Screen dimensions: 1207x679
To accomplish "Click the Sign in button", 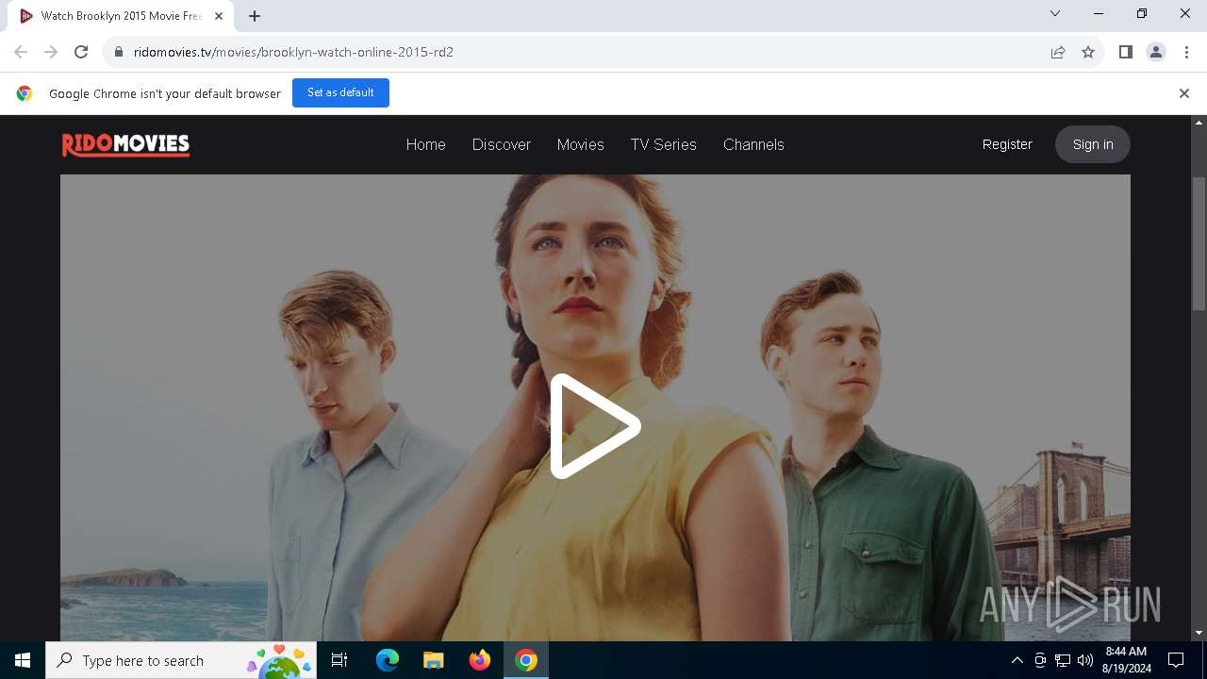I will (x=1093, y=144).
